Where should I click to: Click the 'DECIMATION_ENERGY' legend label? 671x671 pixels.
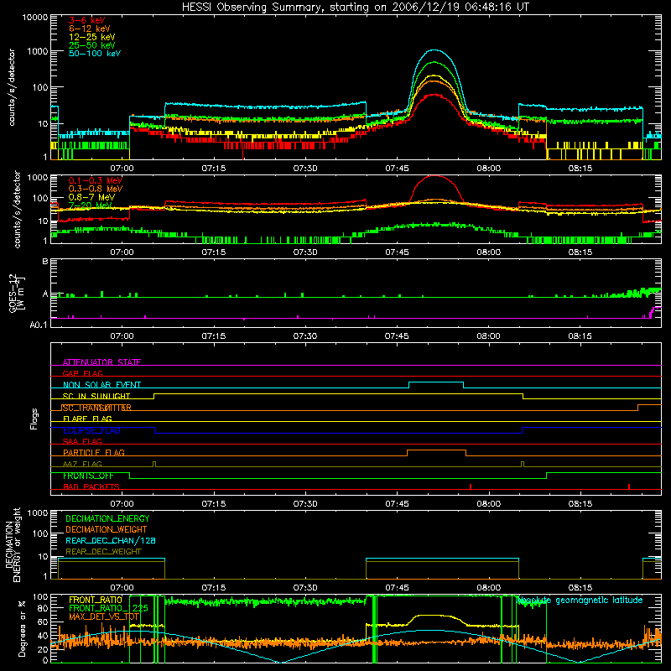pos(107,518)
